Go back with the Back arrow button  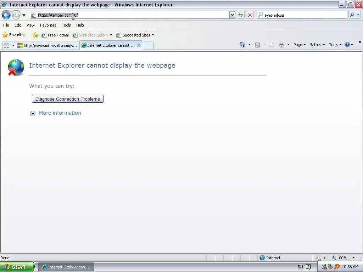(6, 15)
